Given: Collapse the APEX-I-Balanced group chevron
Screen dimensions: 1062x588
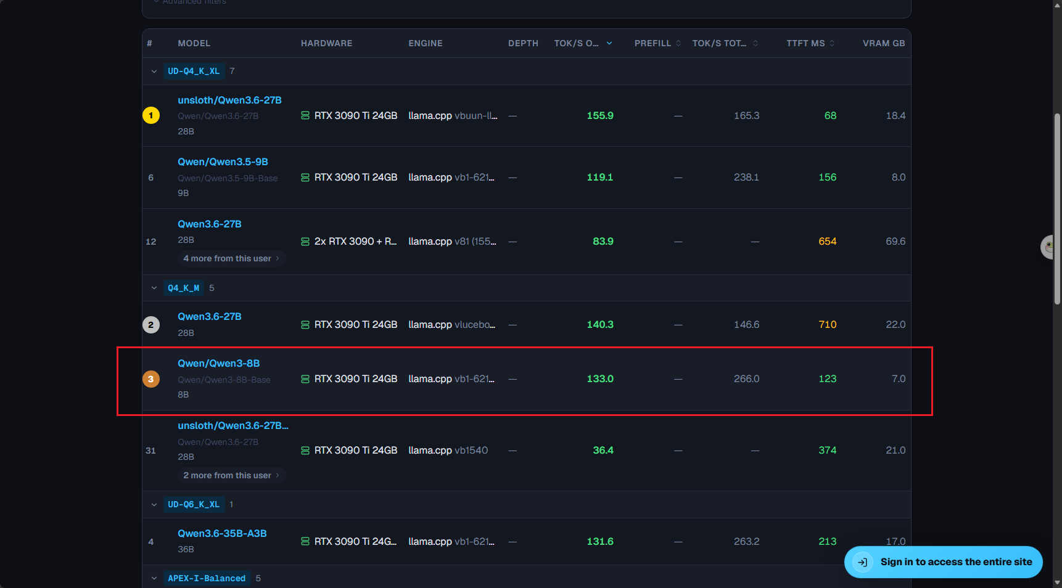Looking at the screenshot, I should 154,578.
